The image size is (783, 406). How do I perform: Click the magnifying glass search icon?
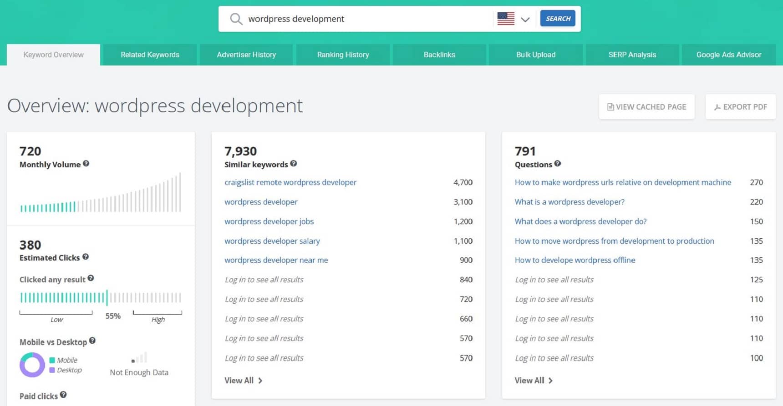(236, 19)
